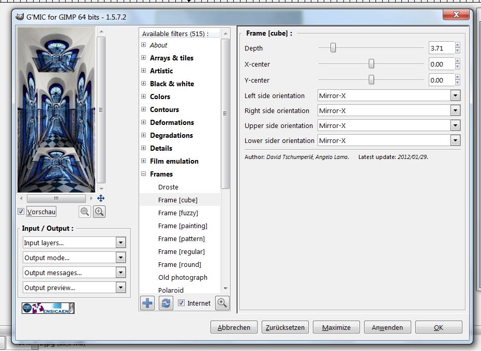481x351 pixels.
Task: Click the blue move crosshair preview icon
Action: coord(101,198)
